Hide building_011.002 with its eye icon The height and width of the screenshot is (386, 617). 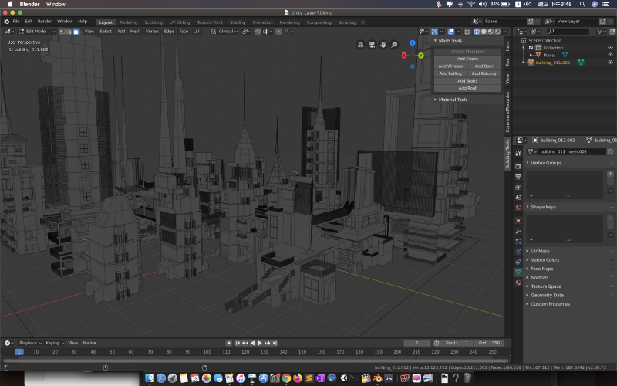click(610, 63)
